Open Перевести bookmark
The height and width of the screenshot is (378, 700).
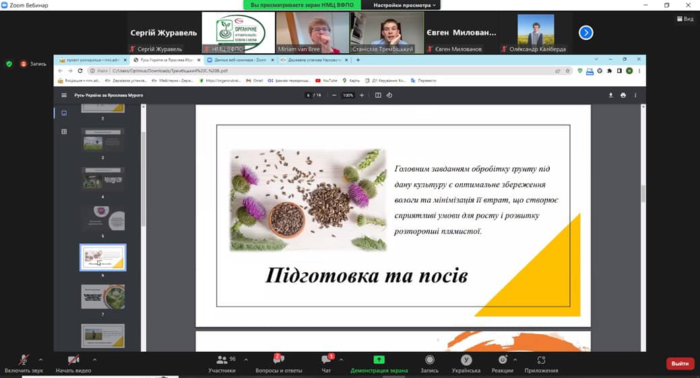pyautogui.click(x=424, y=81)
